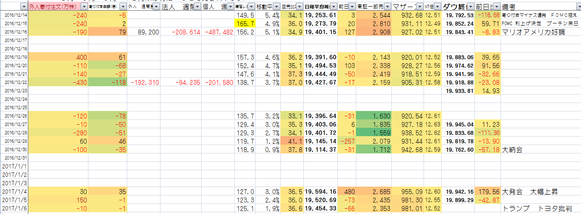The width and height of the screenshot is (581, 214).
Task: Select the cell containing -487,482
Action: coord(218,32)
